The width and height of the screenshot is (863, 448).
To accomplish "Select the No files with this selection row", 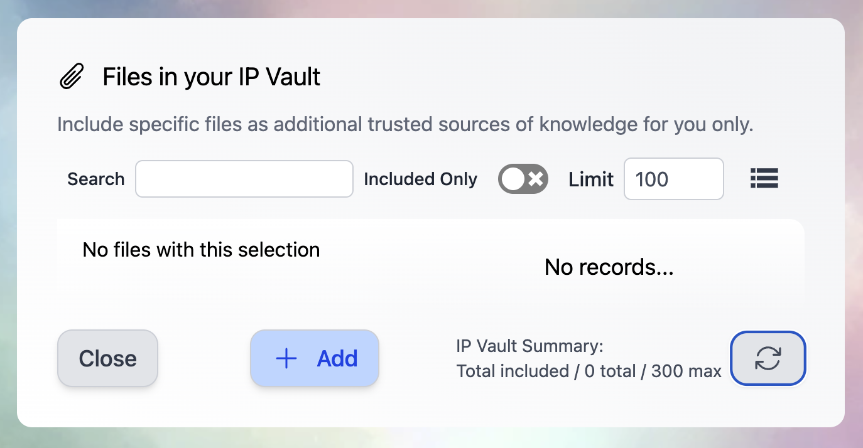I will [200, 249].
